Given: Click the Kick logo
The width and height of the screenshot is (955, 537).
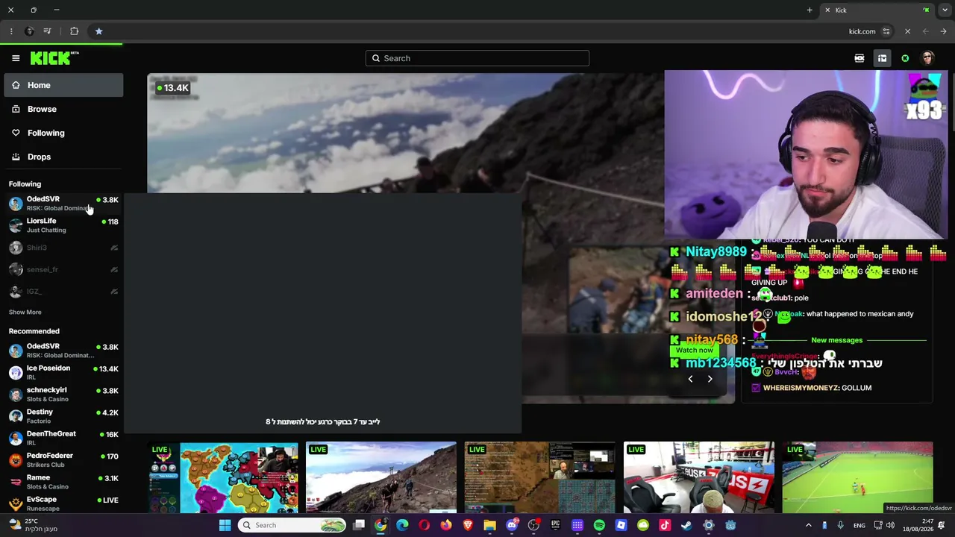Looking at the screenshot, I should [54, 58].
